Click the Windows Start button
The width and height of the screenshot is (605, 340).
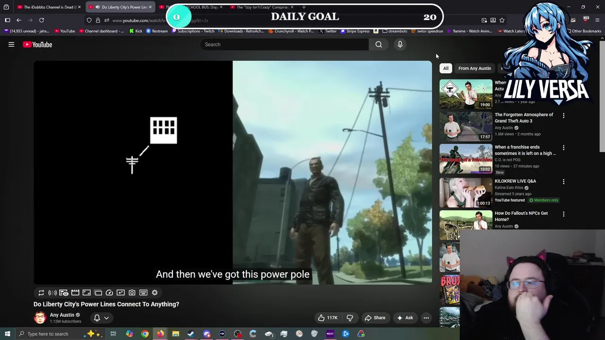[x=7, y=334]
